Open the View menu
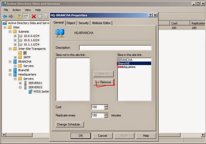206x144 pixels. click(28, 10)
